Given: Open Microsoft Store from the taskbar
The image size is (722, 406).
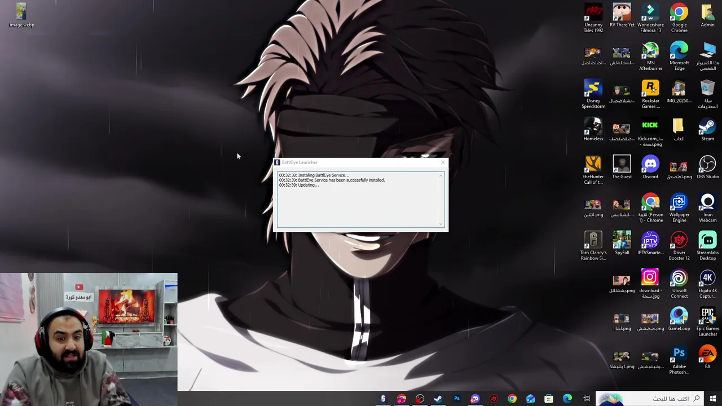Looking at the screenshot, I should click(549, 399).
